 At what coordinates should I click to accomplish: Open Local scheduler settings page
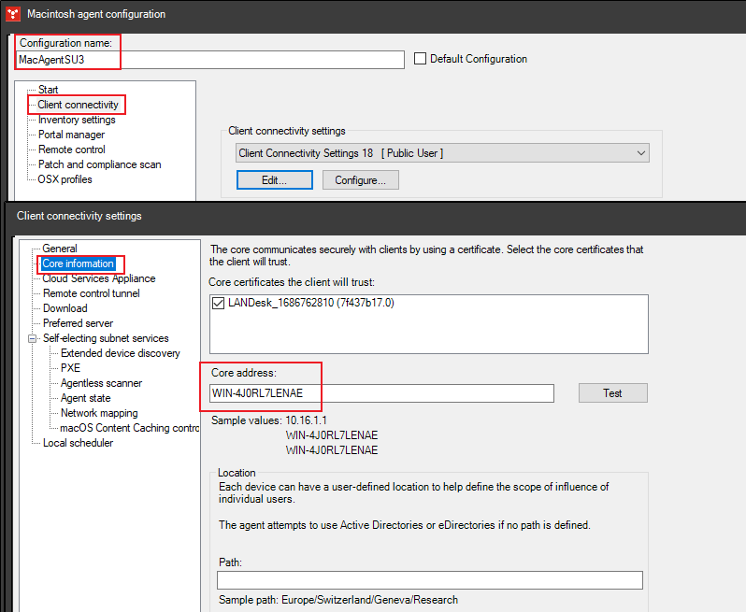click(x=78, y=443)
